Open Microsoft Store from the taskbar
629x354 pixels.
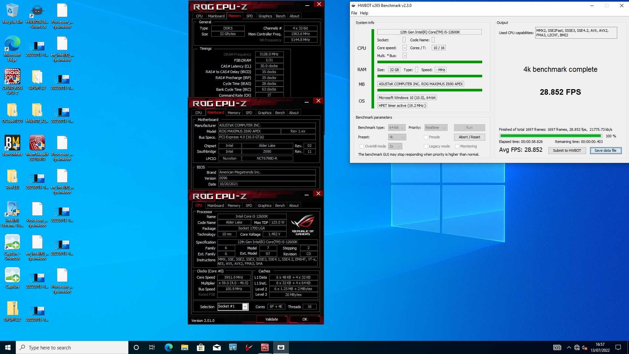point(200,347)
